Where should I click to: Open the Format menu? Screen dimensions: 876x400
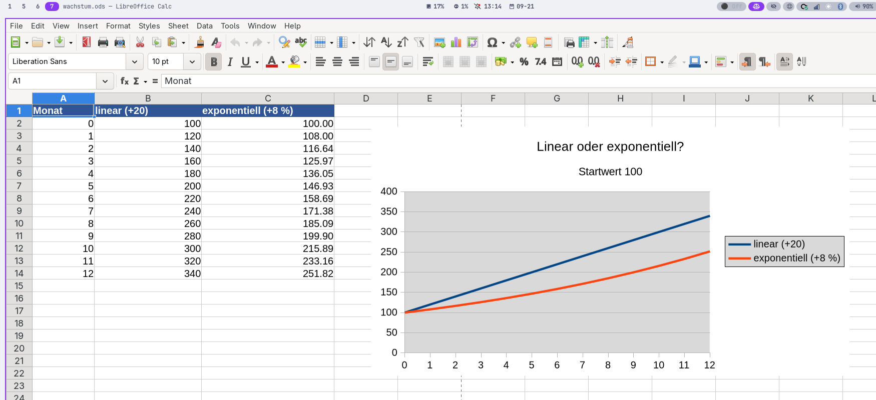tap(118, 26)
